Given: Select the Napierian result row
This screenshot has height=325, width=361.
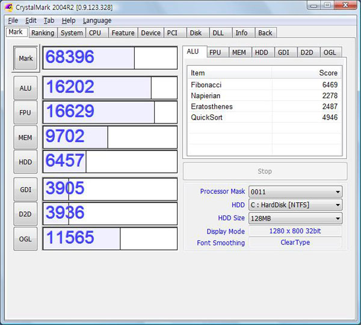Looking at the screenshot, I should pyautogui.click(x=264, y=96).
